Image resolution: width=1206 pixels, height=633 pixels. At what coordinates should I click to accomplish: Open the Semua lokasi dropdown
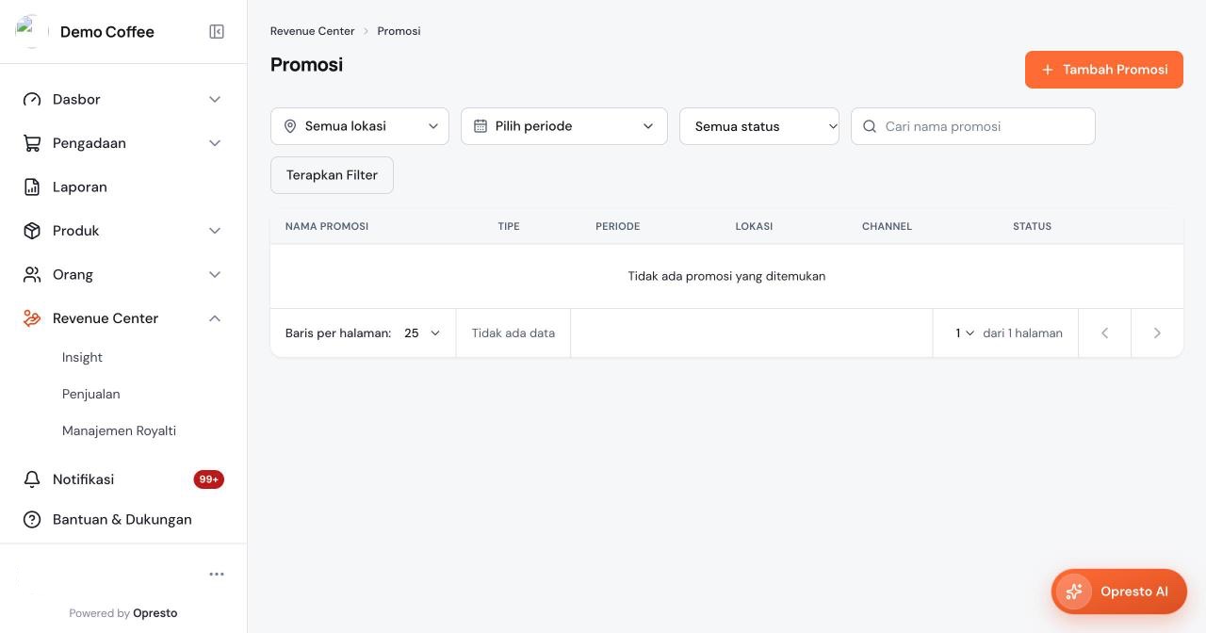point(360,126)
